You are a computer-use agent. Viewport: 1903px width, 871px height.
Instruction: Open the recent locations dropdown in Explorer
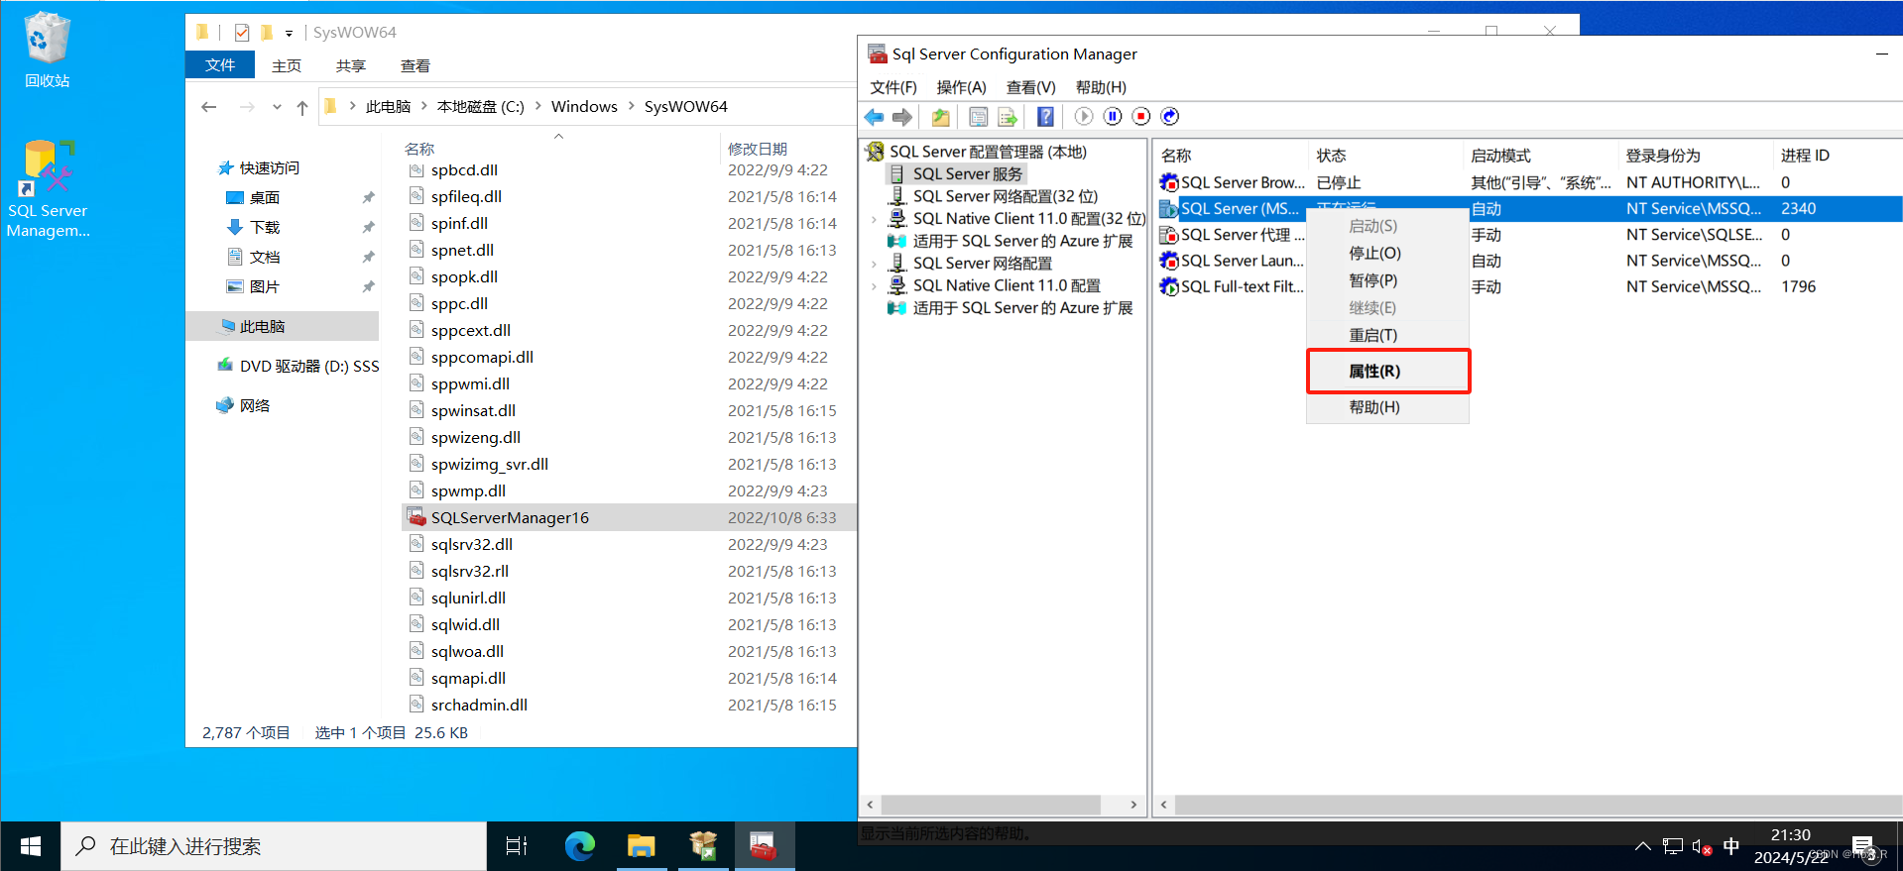[x=276, y=107]
